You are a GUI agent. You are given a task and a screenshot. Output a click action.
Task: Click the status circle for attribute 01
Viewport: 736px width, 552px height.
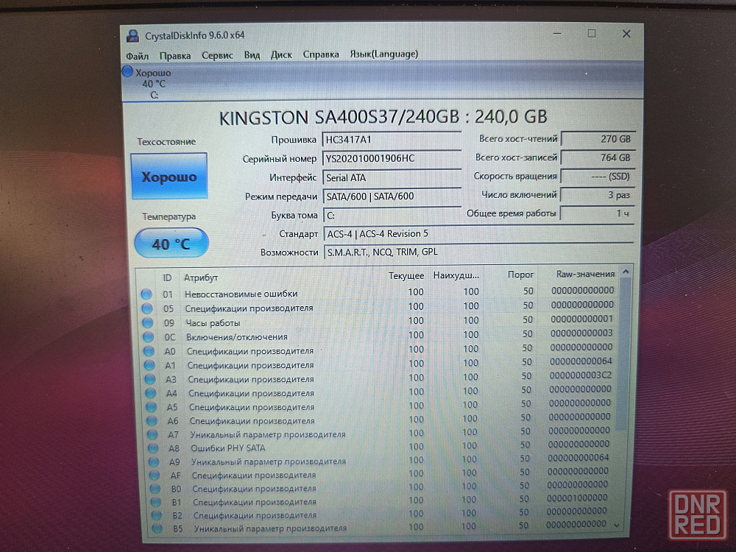146,294
